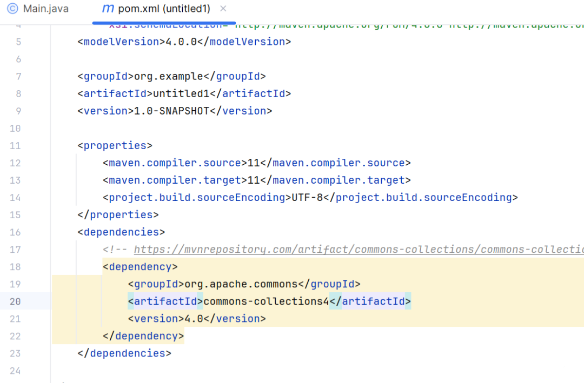Click the maven.compiler.source value 11

(x=254, y=163)
